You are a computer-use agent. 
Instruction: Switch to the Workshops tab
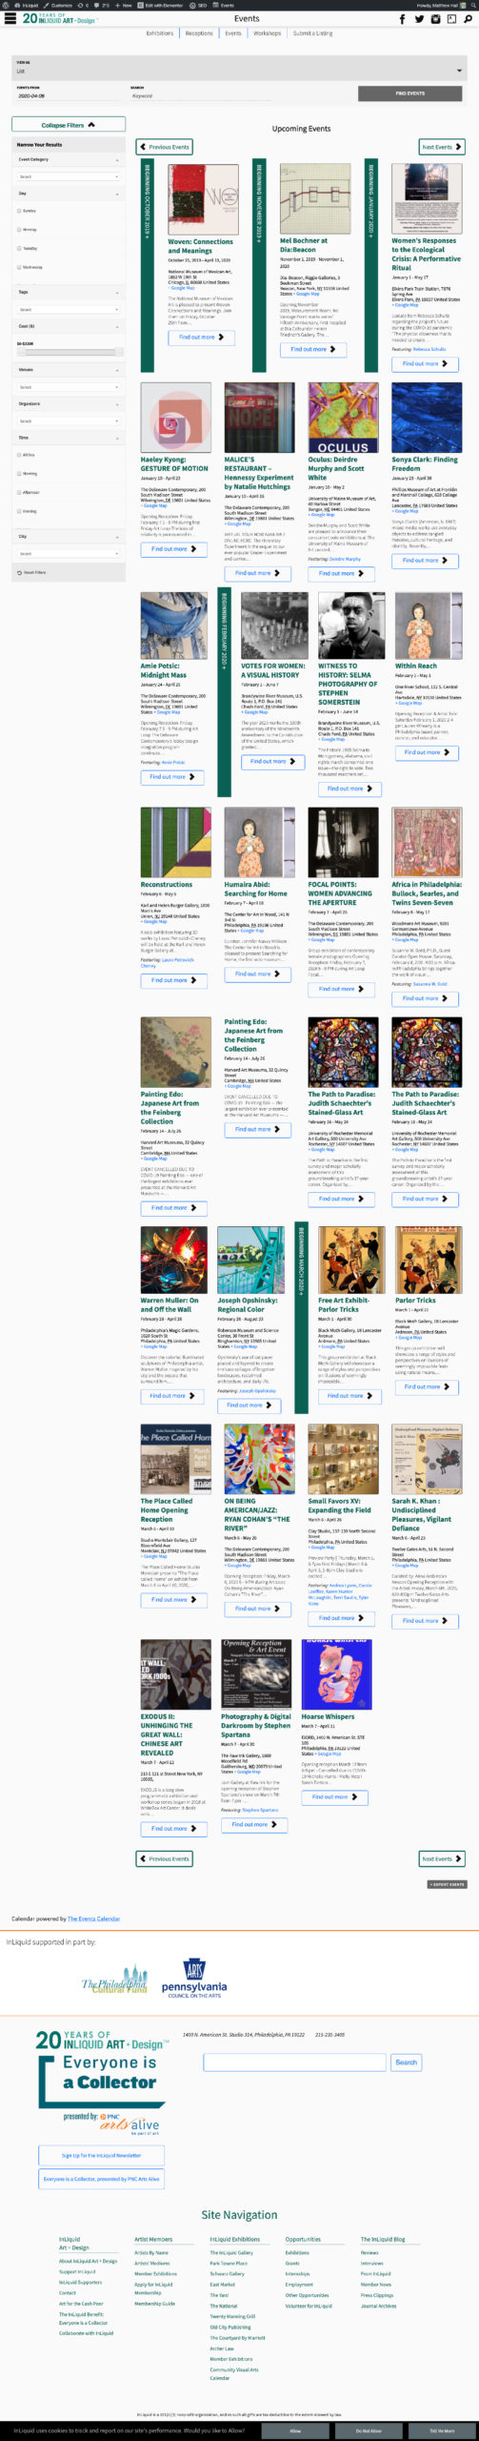click(x=267, y=33)
